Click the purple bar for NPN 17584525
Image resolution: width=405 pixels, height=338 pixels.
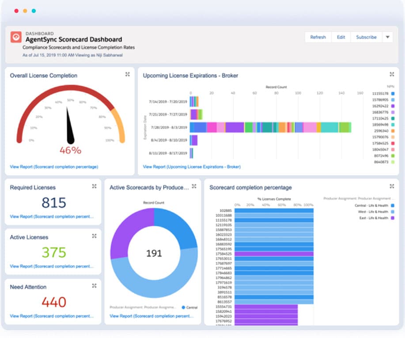pyautogui.click(x=274, y=254)
